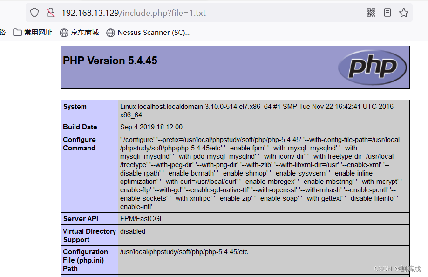Click the Reader View toolbar icon

387,13
